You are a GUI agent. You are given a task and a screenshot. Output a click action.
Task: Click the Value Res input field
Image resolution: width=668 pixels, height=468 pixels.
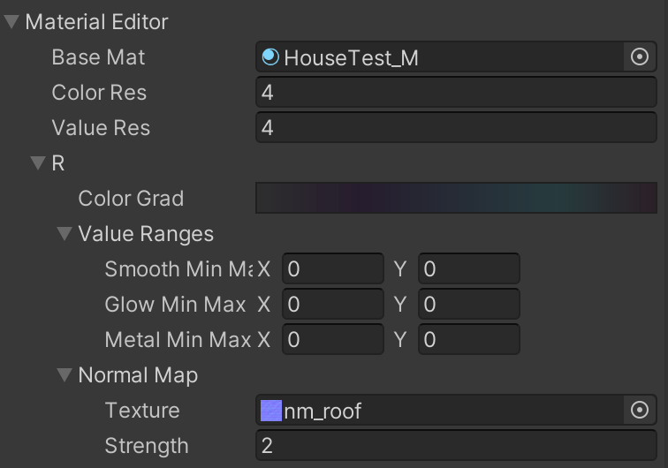(x=456, y=128)
